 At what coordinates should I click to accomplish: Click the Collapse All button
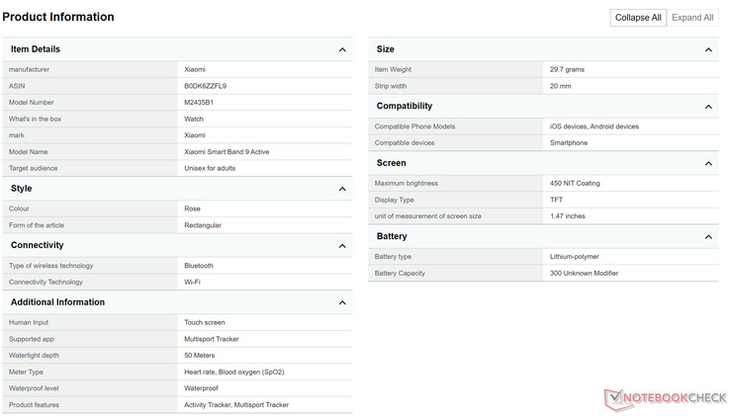(x=638, y=17)
